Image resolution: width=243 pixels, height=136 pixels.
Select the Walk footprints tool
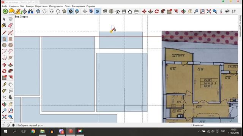pos(234,11)
